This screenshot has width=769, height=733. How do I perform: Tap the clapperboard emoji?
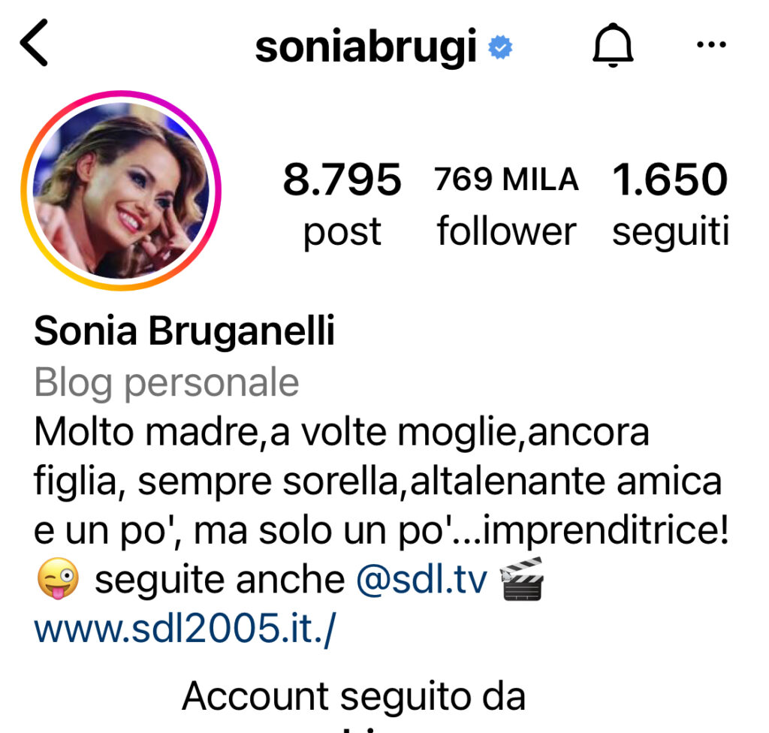tap(521, 579)
